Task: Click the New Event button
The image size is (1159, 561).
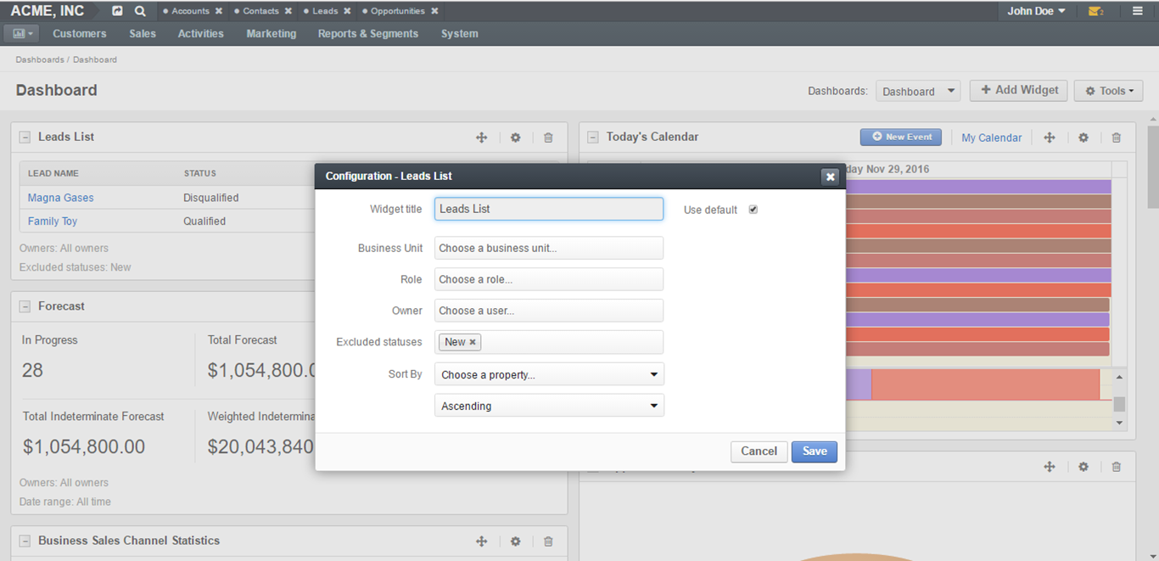Action: [x=901, y=137]
